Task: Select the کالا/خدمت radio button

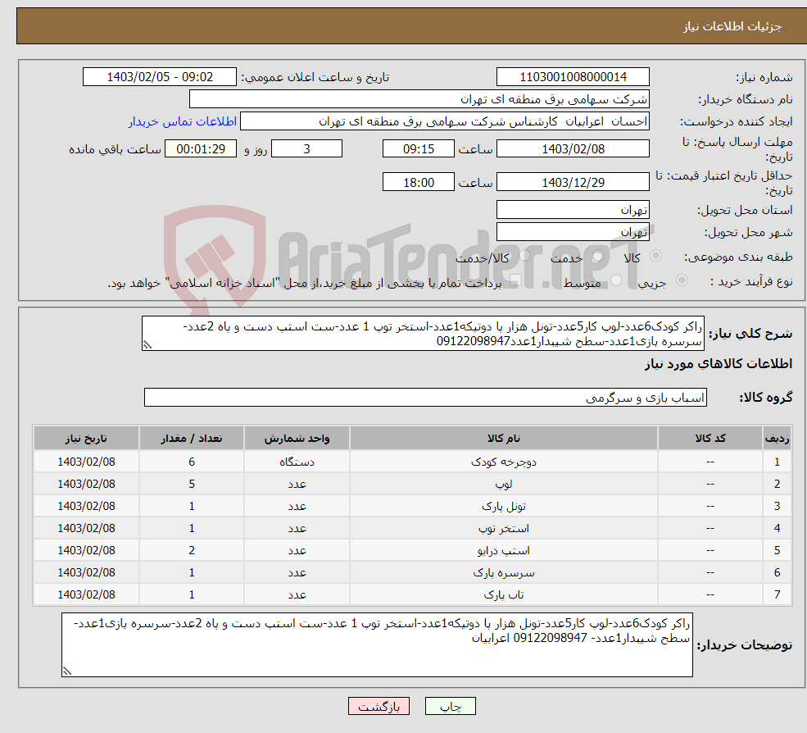Action: pyautogui.click(x=524, y=256)
